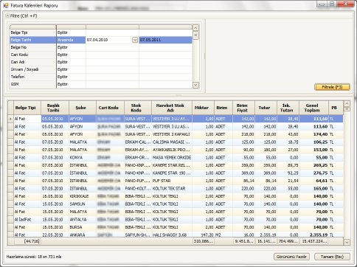The height and width of the screenshot is (267, 357).
Task: Close the Fatura Kalemleri Raporu window
Action: coord(345,4)
